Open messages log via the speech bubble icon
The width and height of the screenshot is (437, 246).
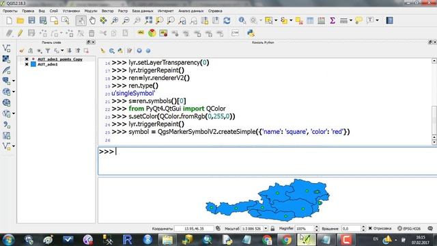[x=430, y=228]
